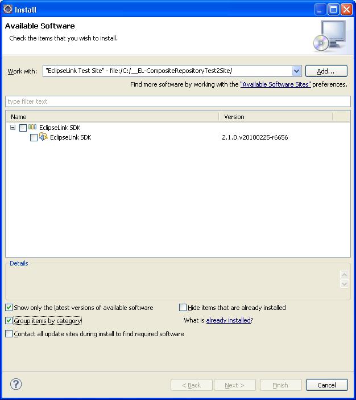Maximize the Install dialog window
Screen dimensions: 356x400
333,10
